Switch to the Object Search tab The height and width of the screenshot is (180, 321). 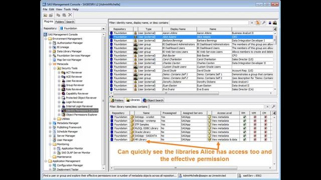click(x=153, y=100)
